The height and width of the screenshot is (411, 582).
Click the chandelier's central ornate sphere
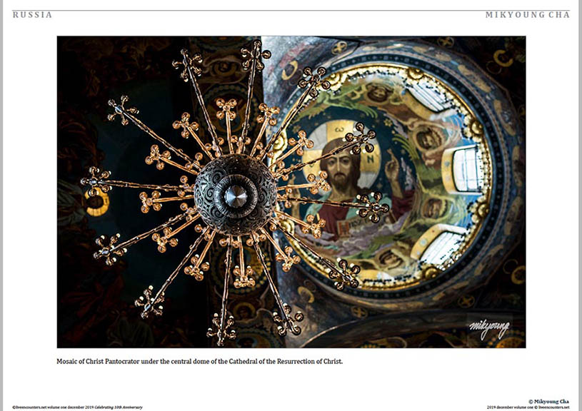[x=235, y=193]
